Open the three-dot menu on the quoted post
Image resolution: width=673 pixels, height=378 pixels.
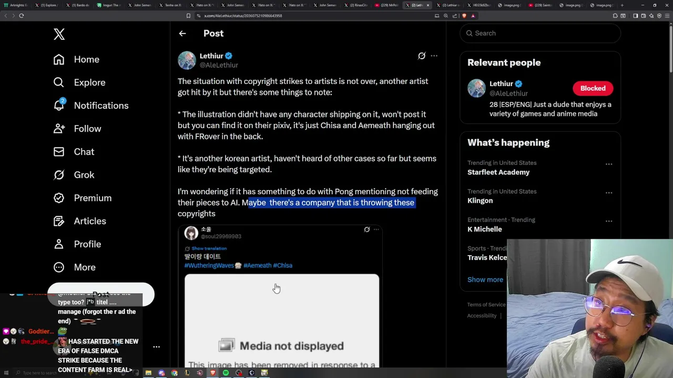tap(376, 229)
